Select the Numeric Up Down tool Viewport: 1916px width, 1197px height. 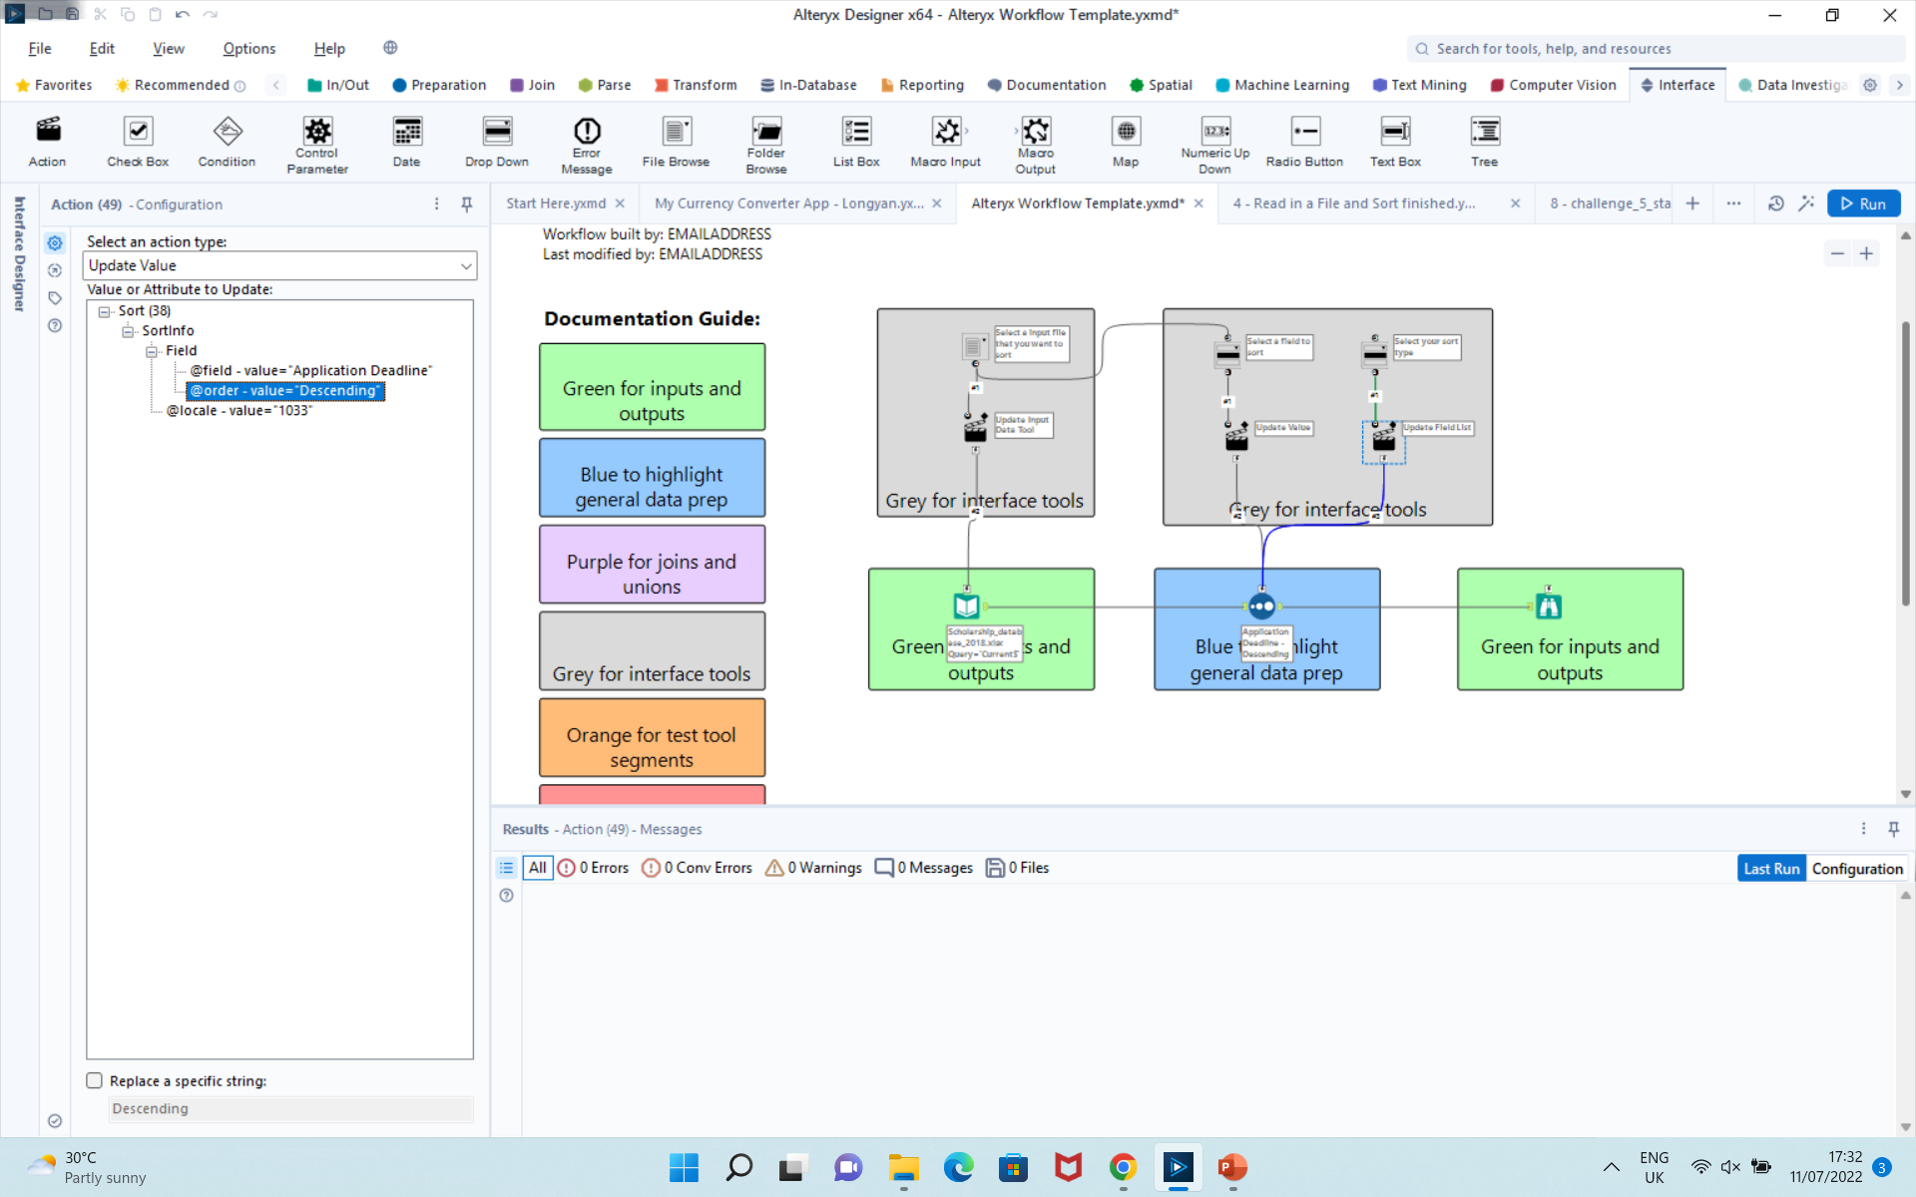point(1213,142)
